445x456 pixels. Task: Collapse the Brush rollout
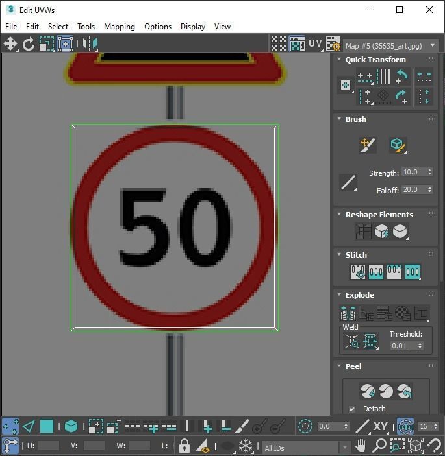click(x=339, y=119)
